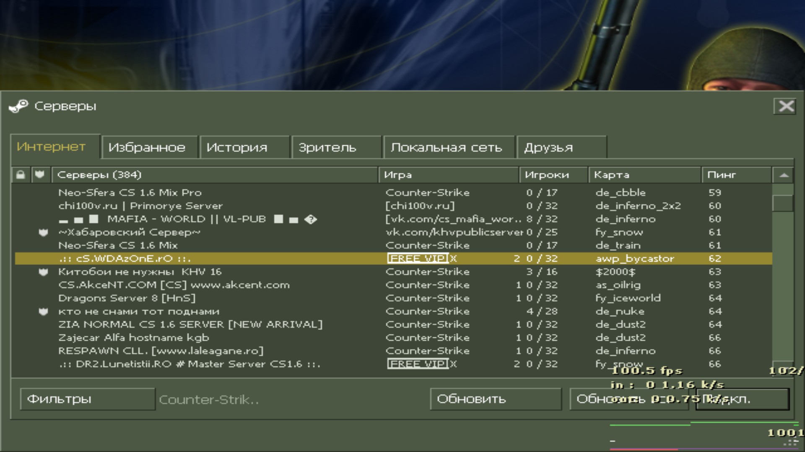
Task: Click the de_nuke map cell
Action: [x=620, y=311]
